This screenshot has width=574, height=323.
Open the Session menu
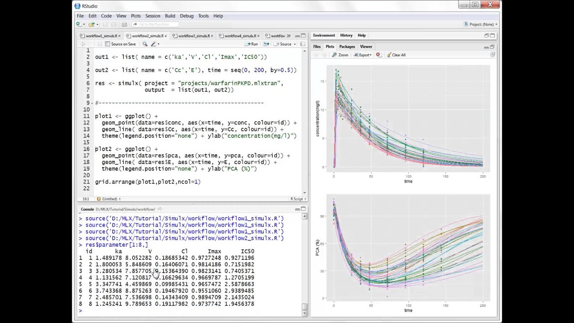coord(152,16)
